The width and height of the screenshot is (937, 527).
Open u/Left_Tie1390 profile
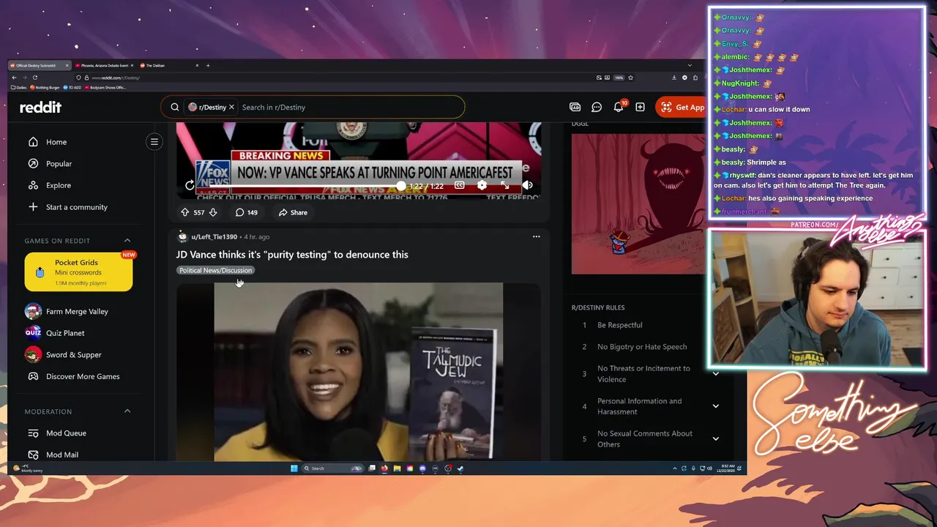click(214, 237)
